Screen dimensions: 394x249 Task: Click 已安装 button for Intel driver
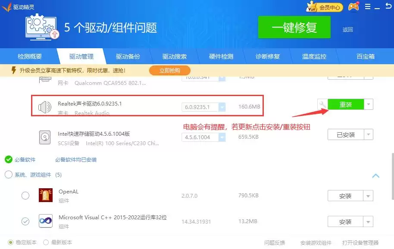tap(346, 134)
